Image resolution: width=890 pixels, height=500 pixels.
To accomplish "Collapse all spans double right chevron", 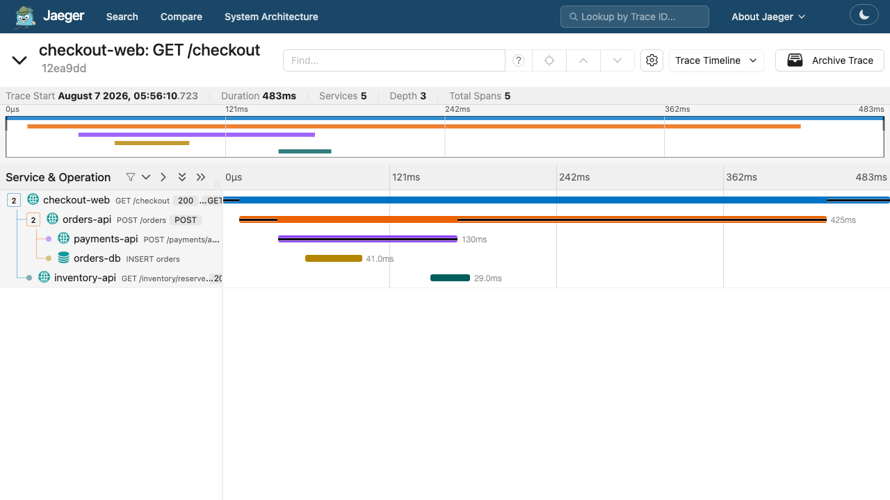I will (x=201, y=177).
